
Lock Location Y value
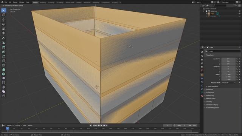(x=237, y=61)
